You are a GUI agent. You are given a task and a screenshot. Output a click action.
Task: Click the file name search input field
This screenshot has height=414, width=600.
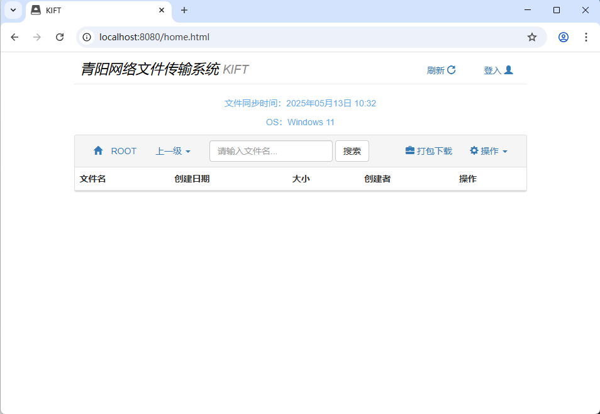[270, 151]
